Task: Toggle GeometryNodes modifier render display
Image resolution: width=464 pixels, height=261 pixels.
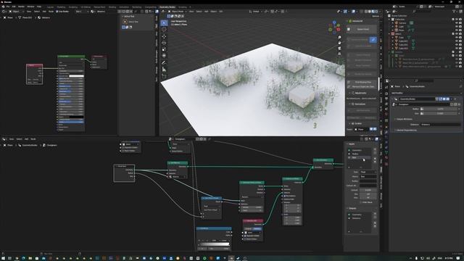Action: [448, 99]
